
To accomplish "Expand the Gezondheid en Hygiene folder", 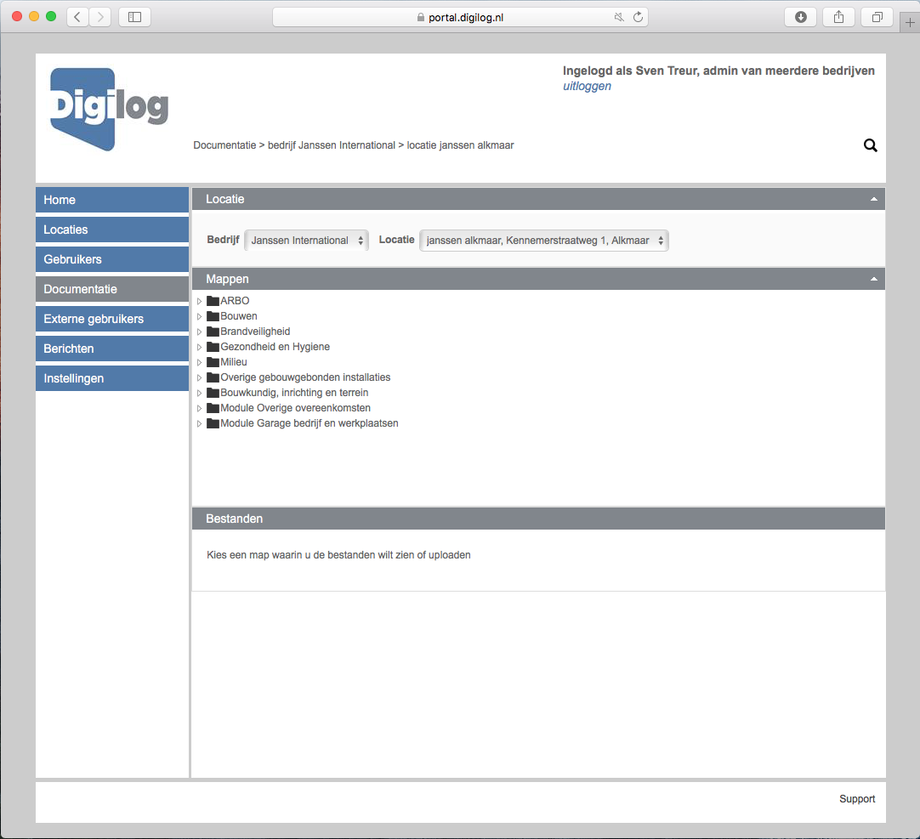I will (x=199, y=346).
